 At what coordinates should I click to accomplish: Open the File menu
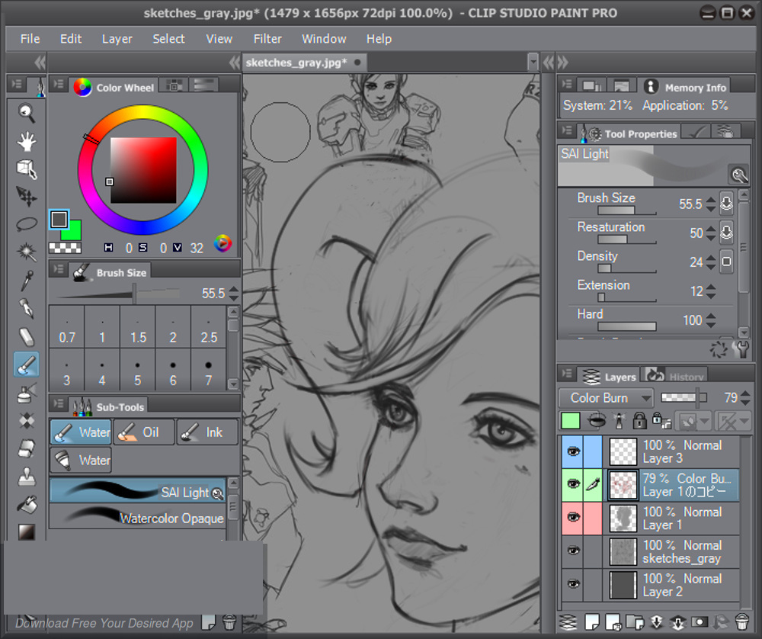click(30, 39)
